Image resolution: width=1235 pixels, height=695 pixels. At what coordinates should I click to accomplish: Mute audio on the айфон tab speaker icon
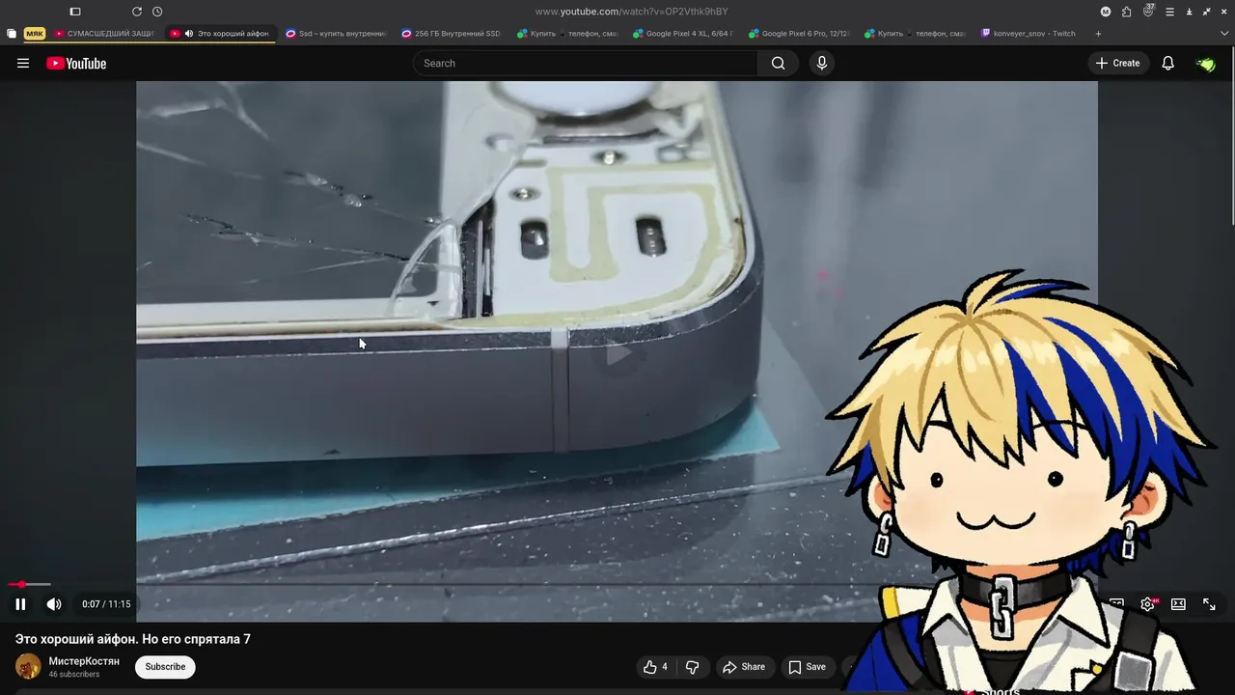(x=189, y=34)
